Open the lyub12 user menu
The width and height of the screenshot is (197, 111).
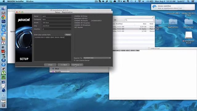click(181, 1)
